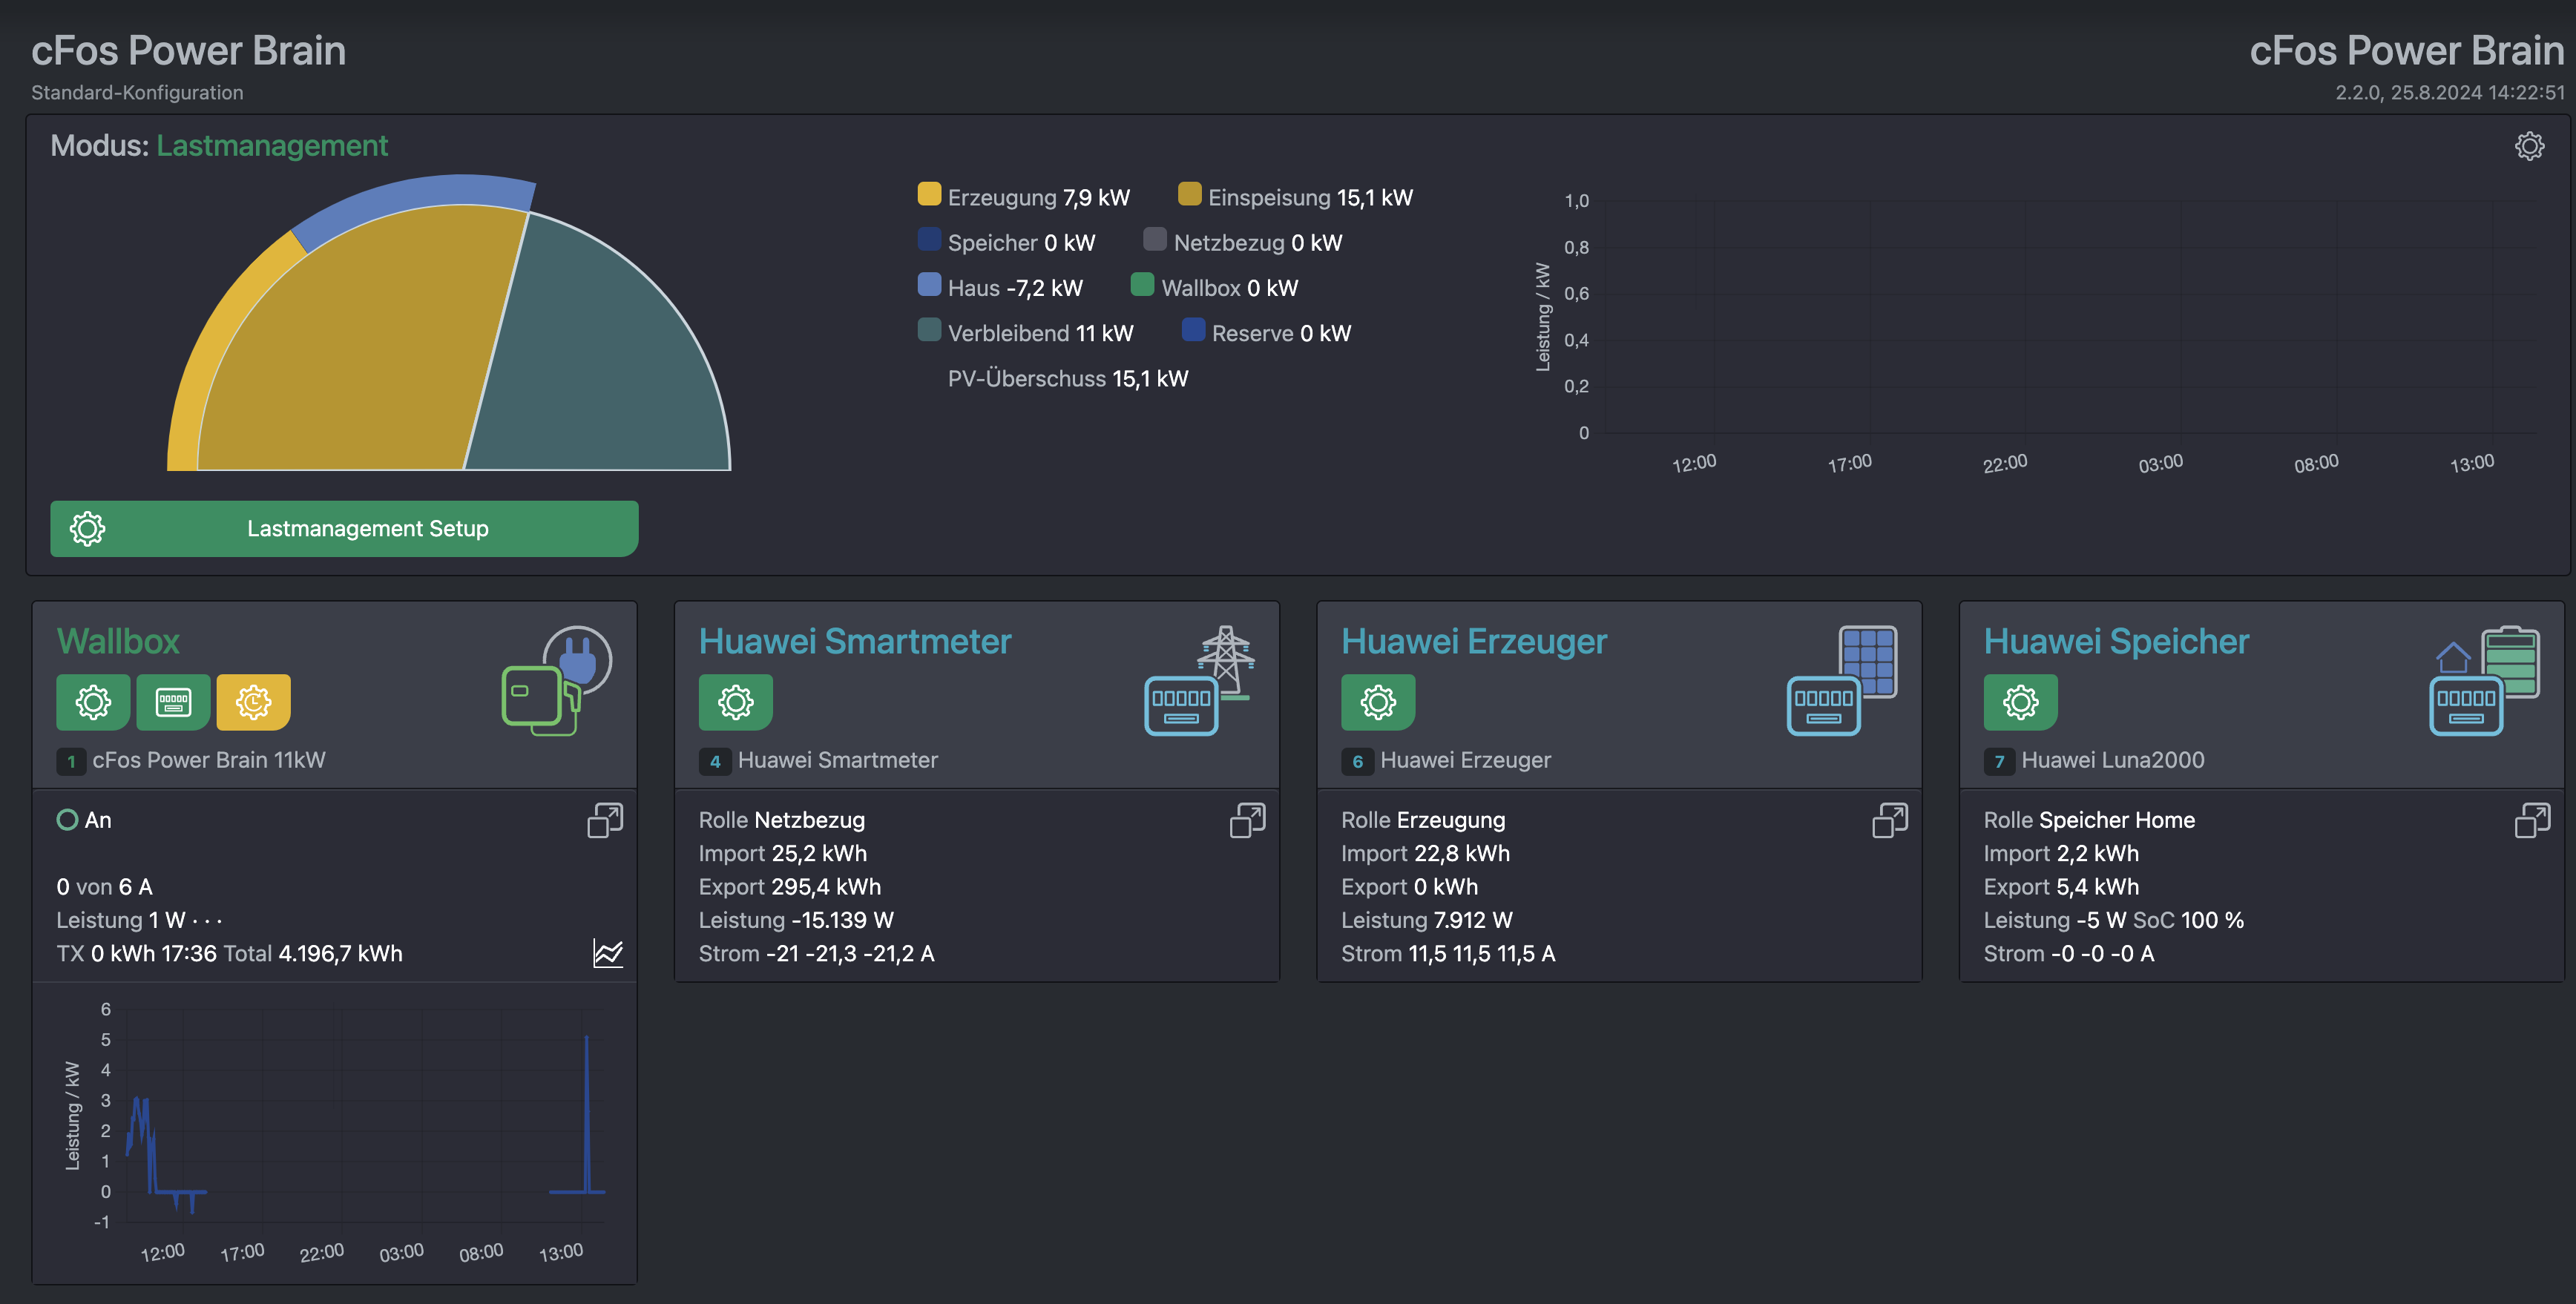Click the Lastmanagement mode label
2576x1304 pixels.
pyautogui.click(x=271, y=146)
